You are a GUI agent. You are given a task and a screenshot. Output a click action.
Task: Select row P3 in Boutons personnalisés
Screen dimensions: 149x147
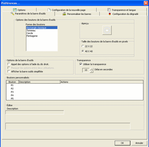pos(75,92)
